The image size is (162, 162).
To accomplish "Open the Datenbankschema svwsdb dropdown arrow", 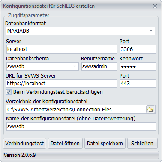I will [75, 66].
